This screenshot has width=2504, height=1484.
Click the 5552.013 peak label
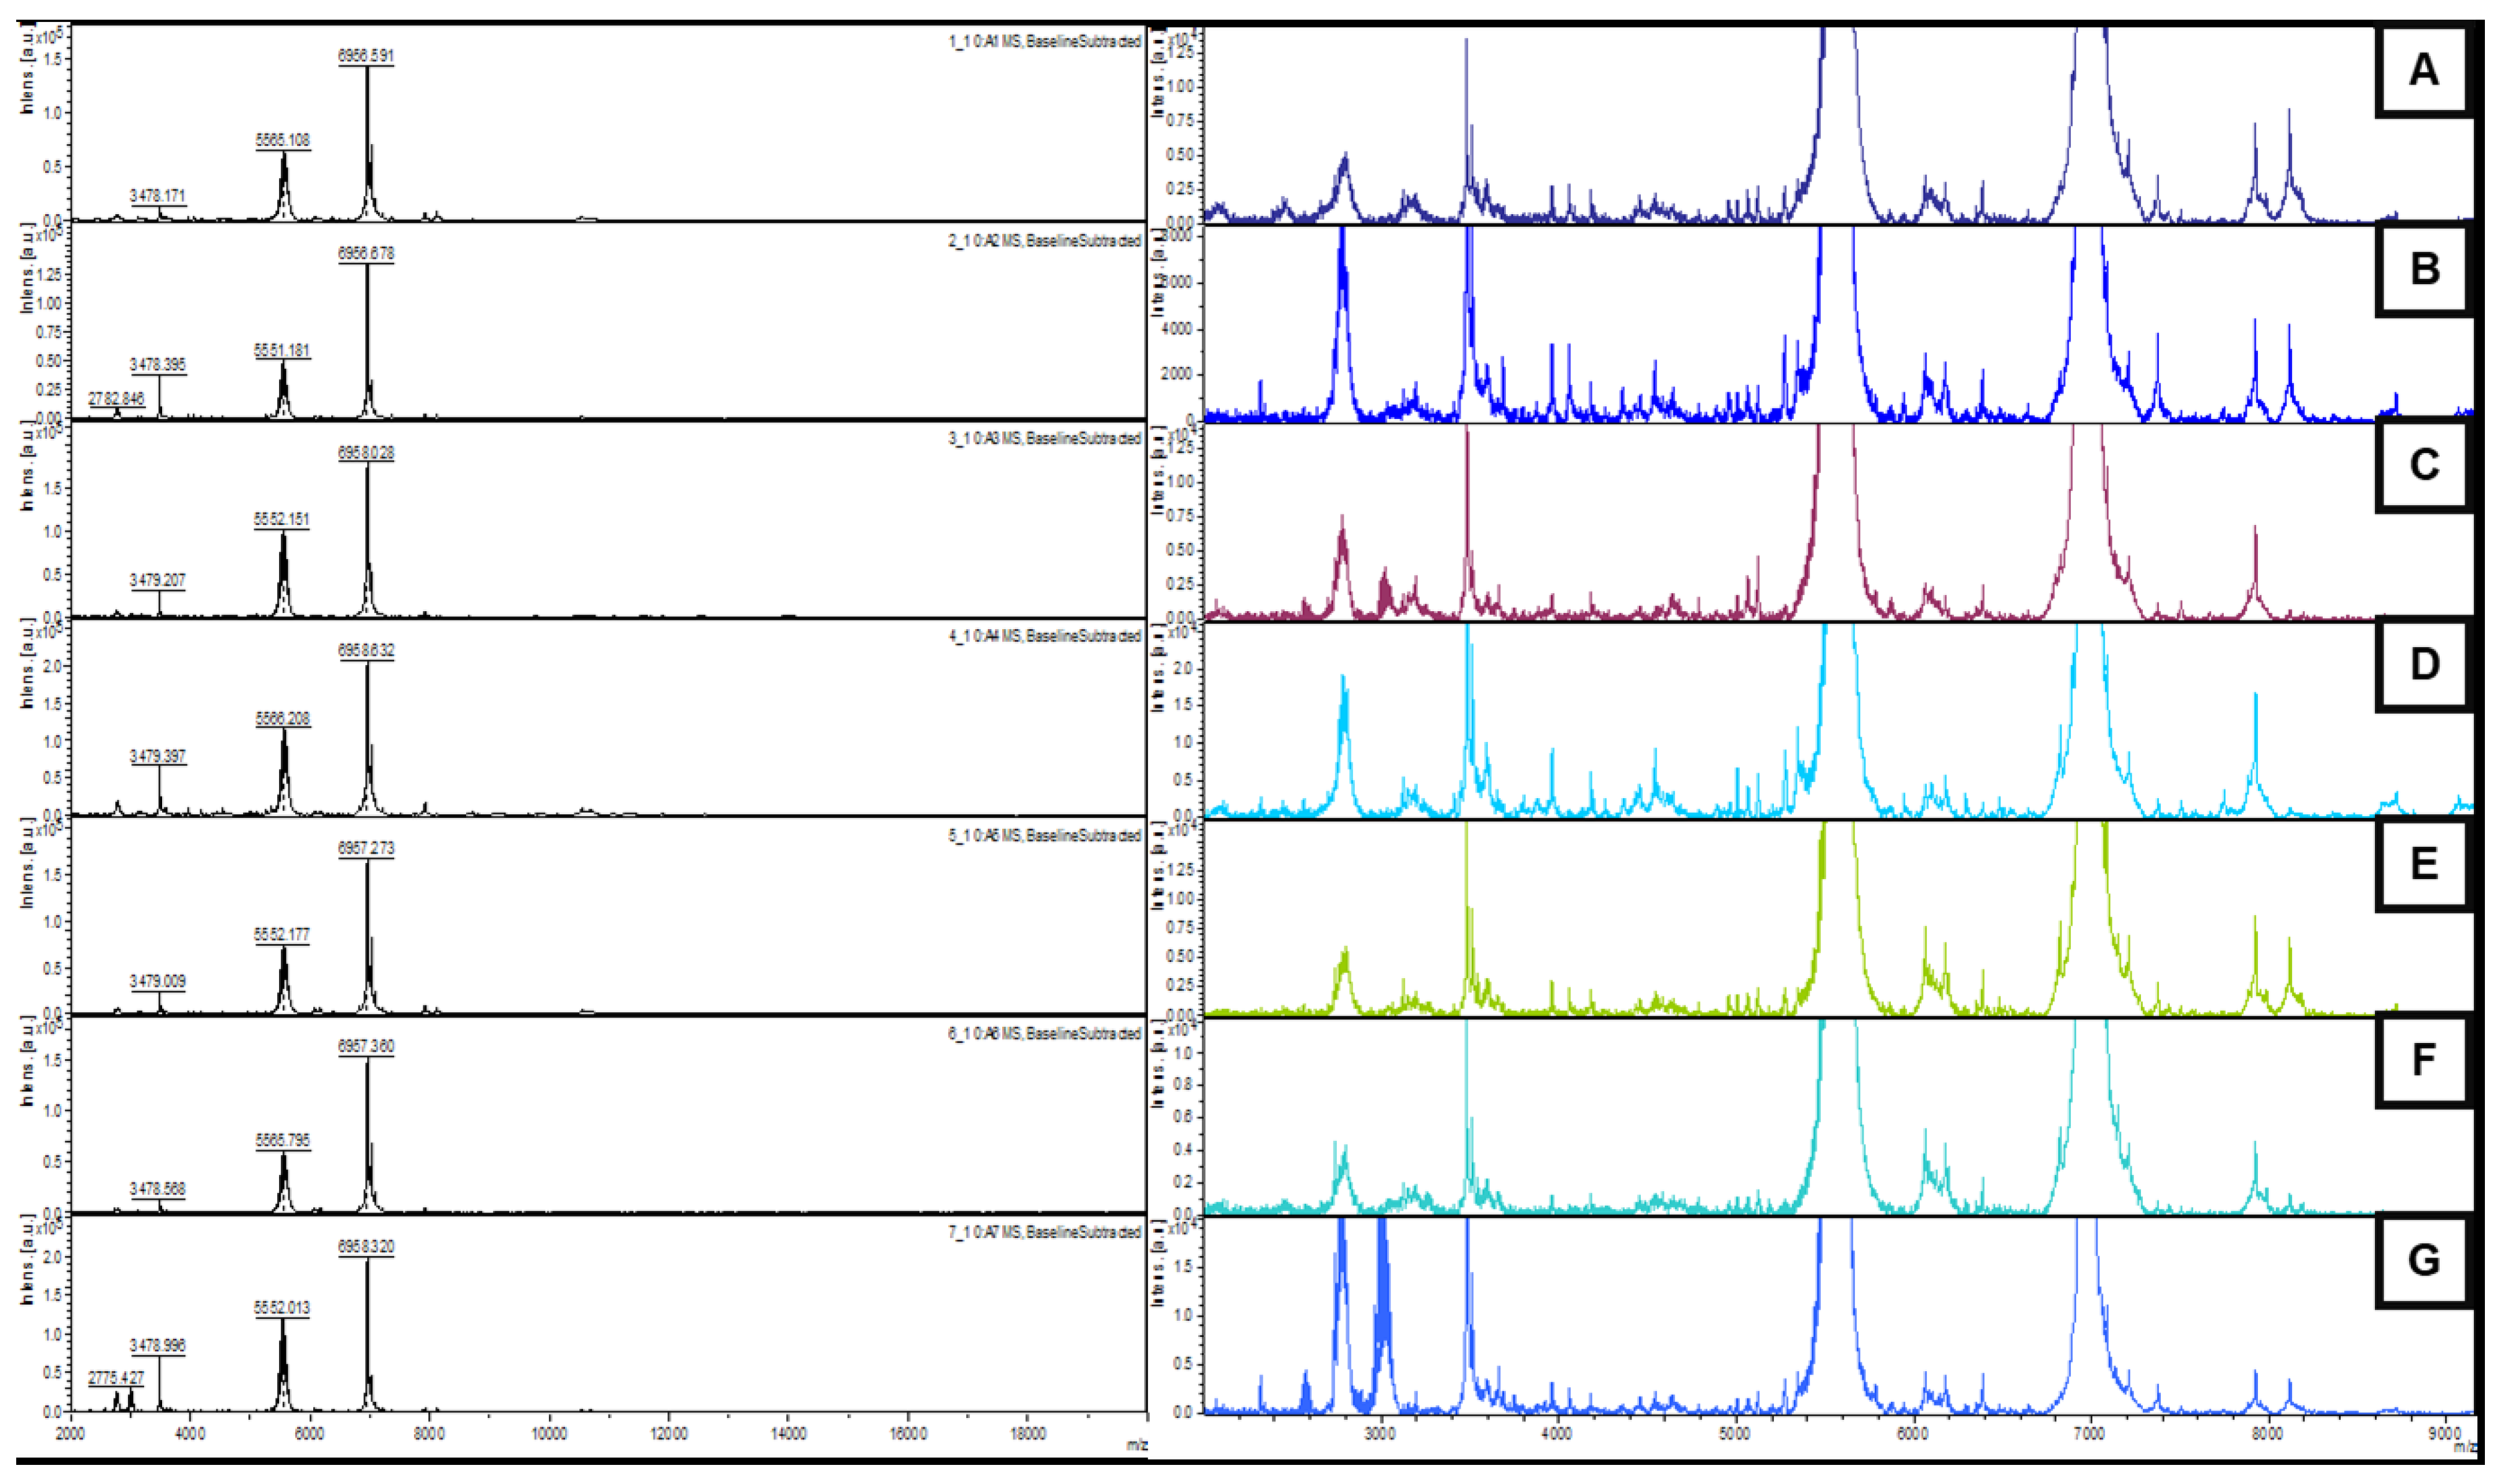(282, 1308)
